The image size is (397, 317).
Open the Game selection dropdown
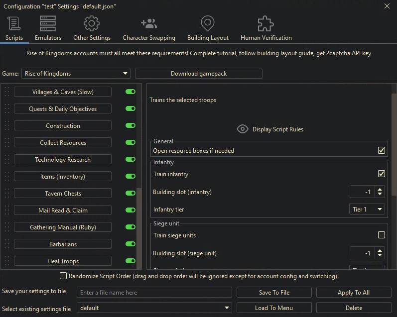76,73
